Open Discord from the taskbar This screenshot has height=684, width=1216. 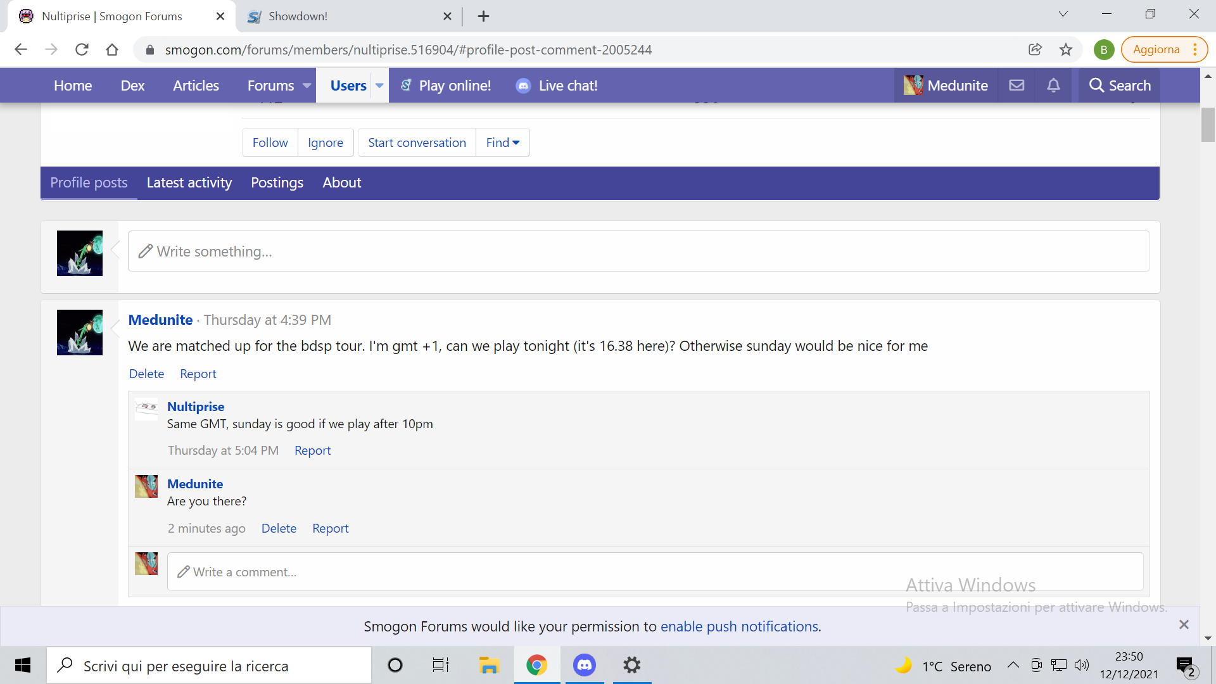(x=584, y=665)
